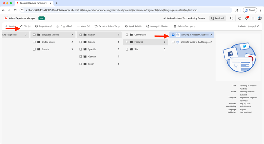Tick the English folder checkbox
Viewport: 264px width, 144px height.
coord(81,35)
